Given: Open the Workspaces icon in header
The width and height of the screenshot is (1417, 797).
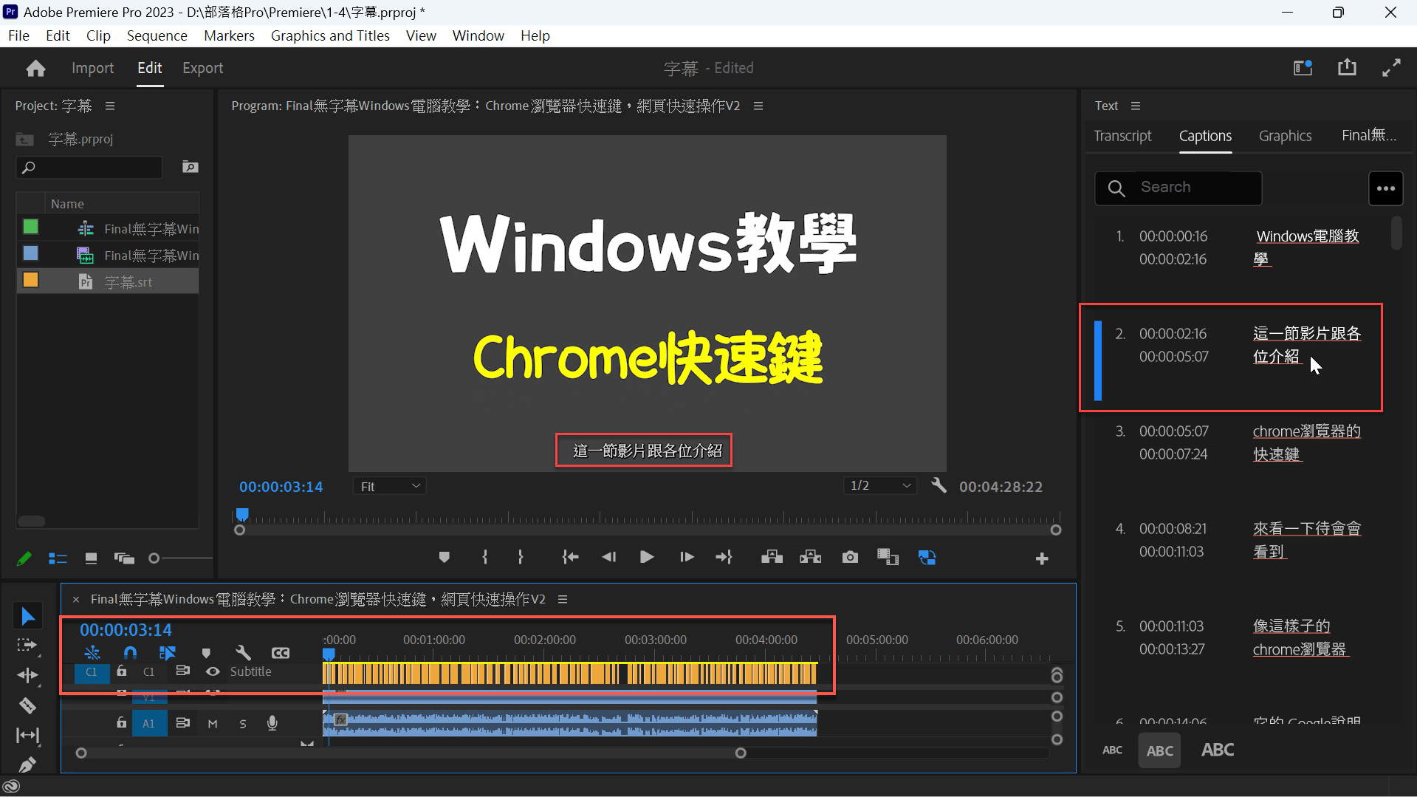Looking at the screenshot, I should (x=1303, y=68).
